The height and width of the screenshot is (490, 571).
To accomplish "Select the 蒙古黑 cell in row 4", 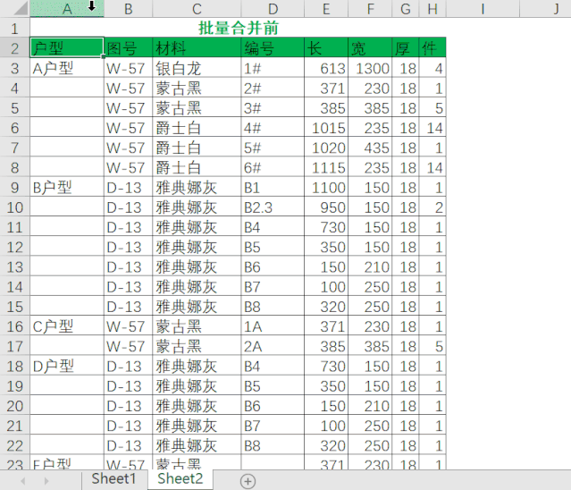I will pos(197,88).
